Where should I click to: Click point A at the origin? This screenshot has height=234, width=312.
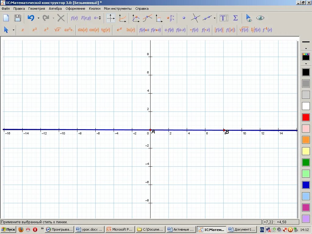(x=150, y=130)
